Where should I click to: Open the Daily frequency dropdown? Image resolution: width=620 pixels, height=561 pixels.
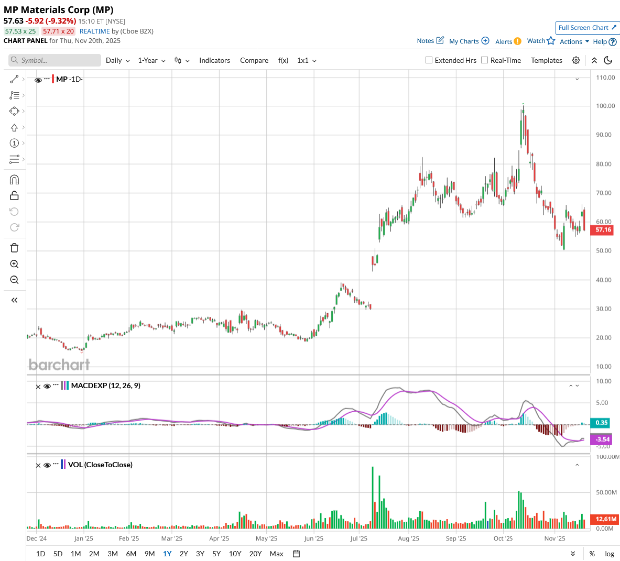point(117,60)
